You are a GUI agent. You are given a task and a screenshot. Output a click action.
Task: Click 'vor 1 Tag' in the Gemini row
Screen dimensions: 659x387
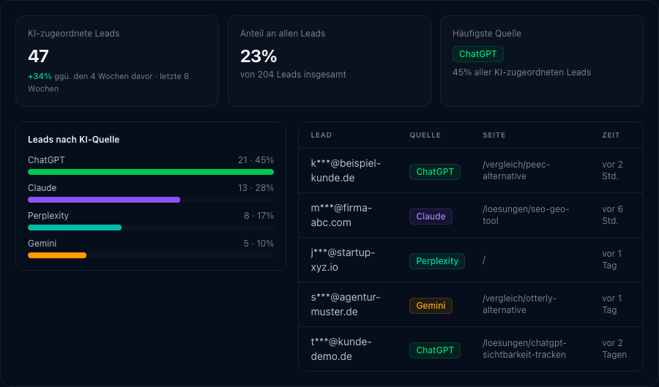tap(611, 304)
